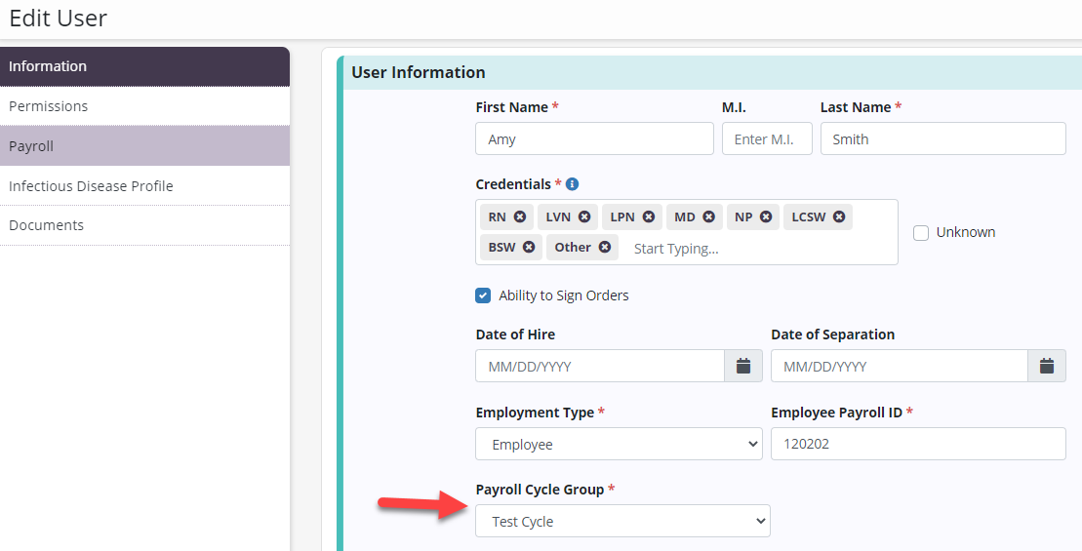Open the Employment Type dropdown
This screenshot has height=551, width=1082.
[619, 445]
